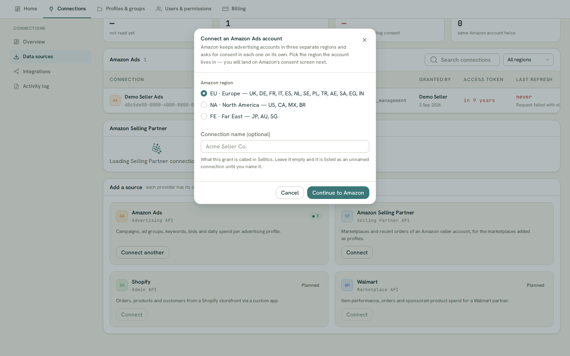Click the Demo Seller Ads connection name
The width and height of the screenshot is (570, 356).
tap(144, 97)
